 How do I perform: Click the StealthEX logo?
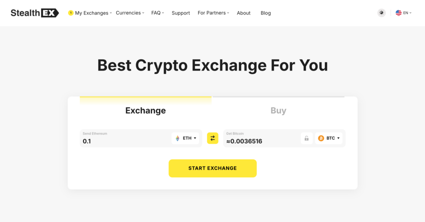(x=34, y=13)
